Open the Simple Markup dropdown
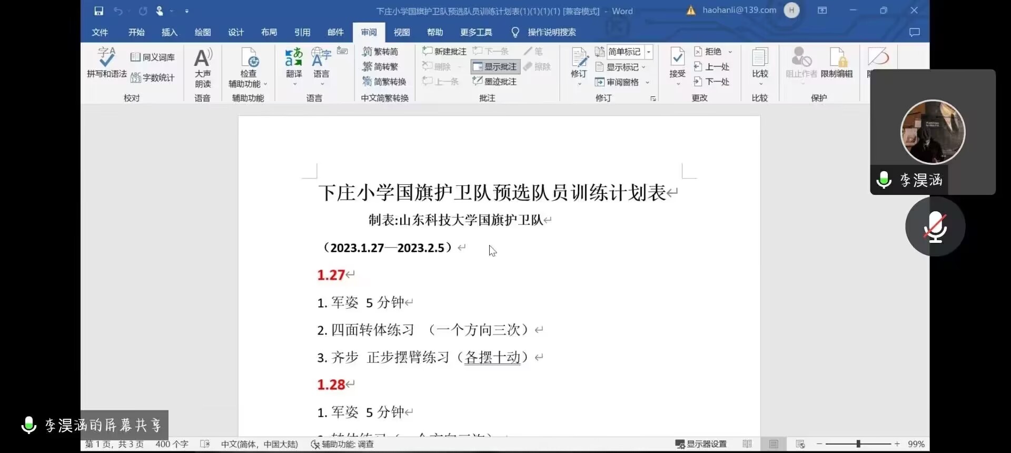Viewport: 1011px width, 453px height. (x=649, y=52)
